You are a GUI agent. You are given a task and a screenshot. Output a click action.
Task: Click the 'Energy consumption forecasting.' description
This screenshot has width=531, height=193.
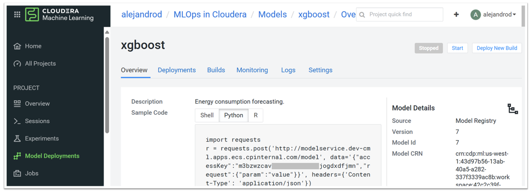(239, 102)
